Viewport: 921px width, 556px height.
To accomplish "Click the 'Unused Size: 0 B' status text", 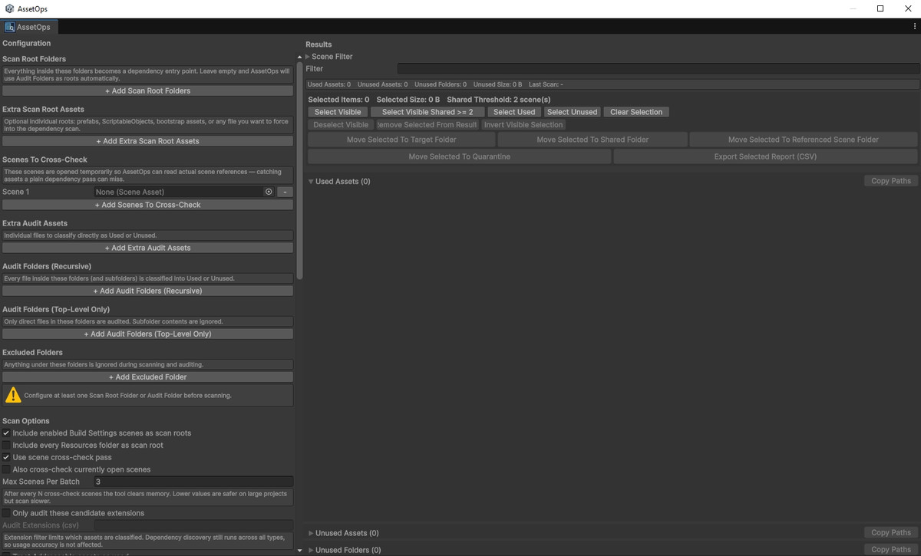I will click(497, 84).
